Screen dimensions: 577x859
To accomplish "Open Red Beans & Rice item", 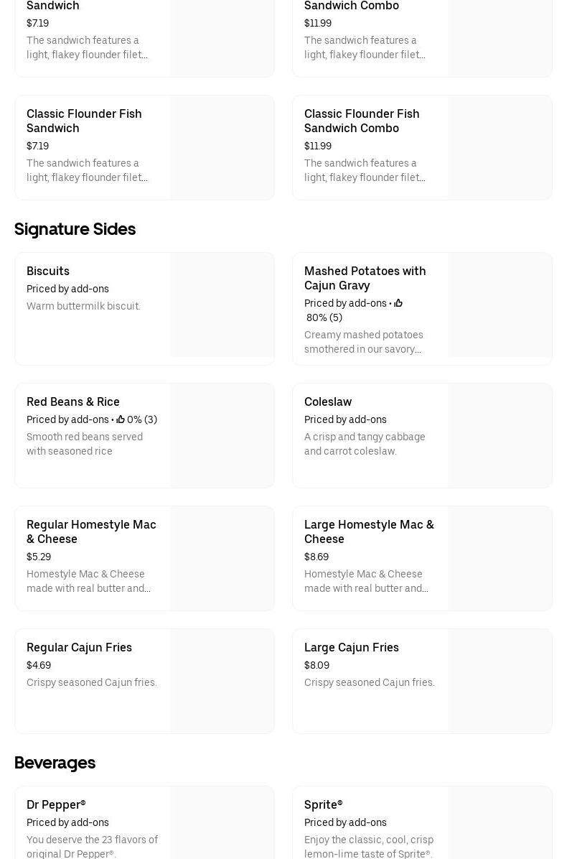I will click(73, 401).
